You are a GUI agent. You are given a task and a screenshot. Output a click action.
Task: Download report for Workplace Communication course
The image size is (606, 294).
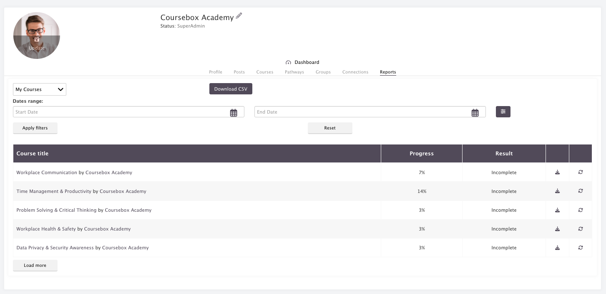(557, 172)
